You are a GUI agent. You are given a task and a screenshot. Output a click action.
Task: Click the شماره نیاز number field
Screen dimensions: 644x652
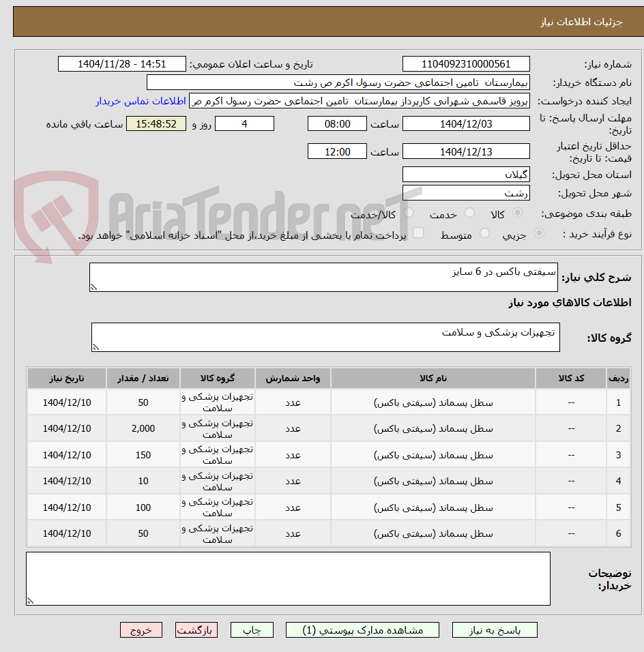[466, 64]
